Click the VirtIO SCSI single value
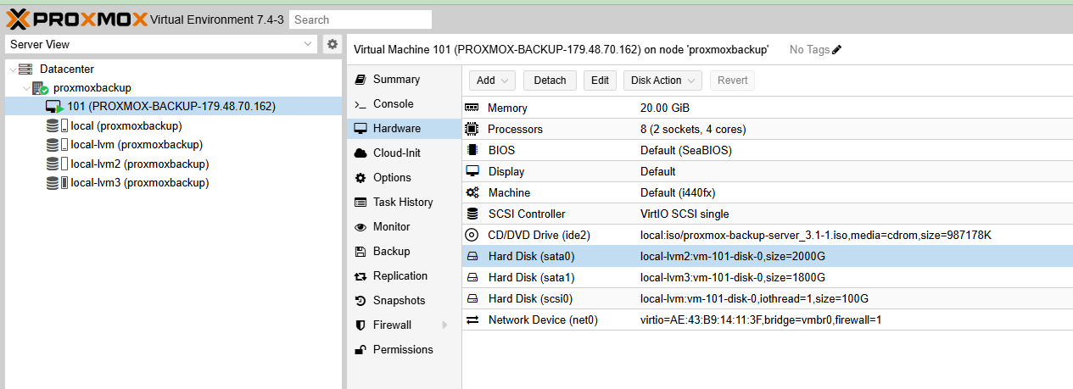This screenshot has height=389, width=1073. (685, 214)
